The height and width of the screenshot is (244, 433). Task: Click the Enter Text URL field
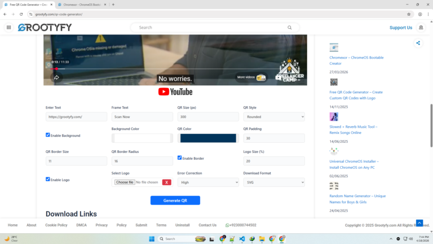(x=76, y=117)
